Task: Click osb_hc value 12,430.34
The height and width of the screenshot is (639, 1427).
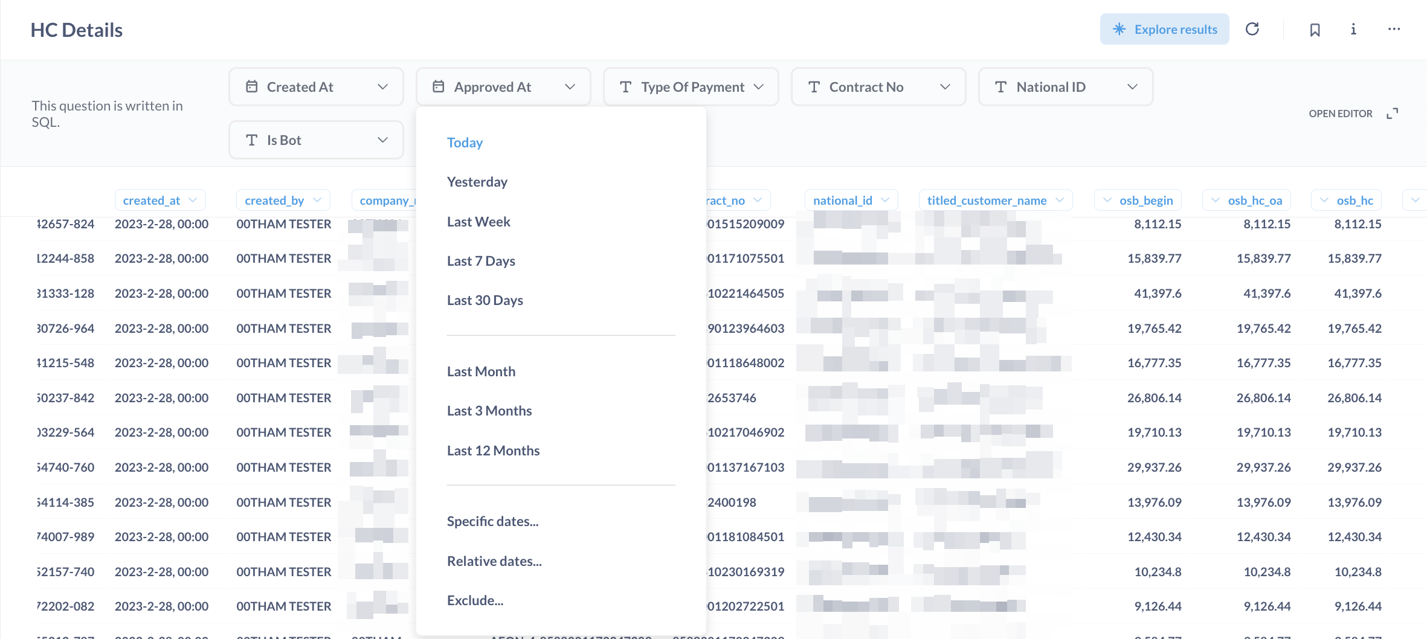Action: (1355, 537)
